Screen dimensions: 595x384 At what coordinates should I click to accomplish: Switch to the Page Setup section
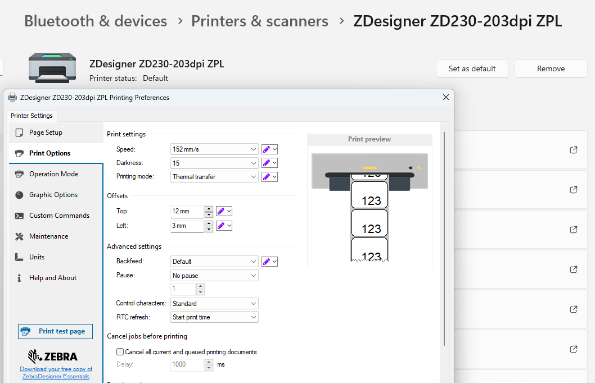point(46,132)
